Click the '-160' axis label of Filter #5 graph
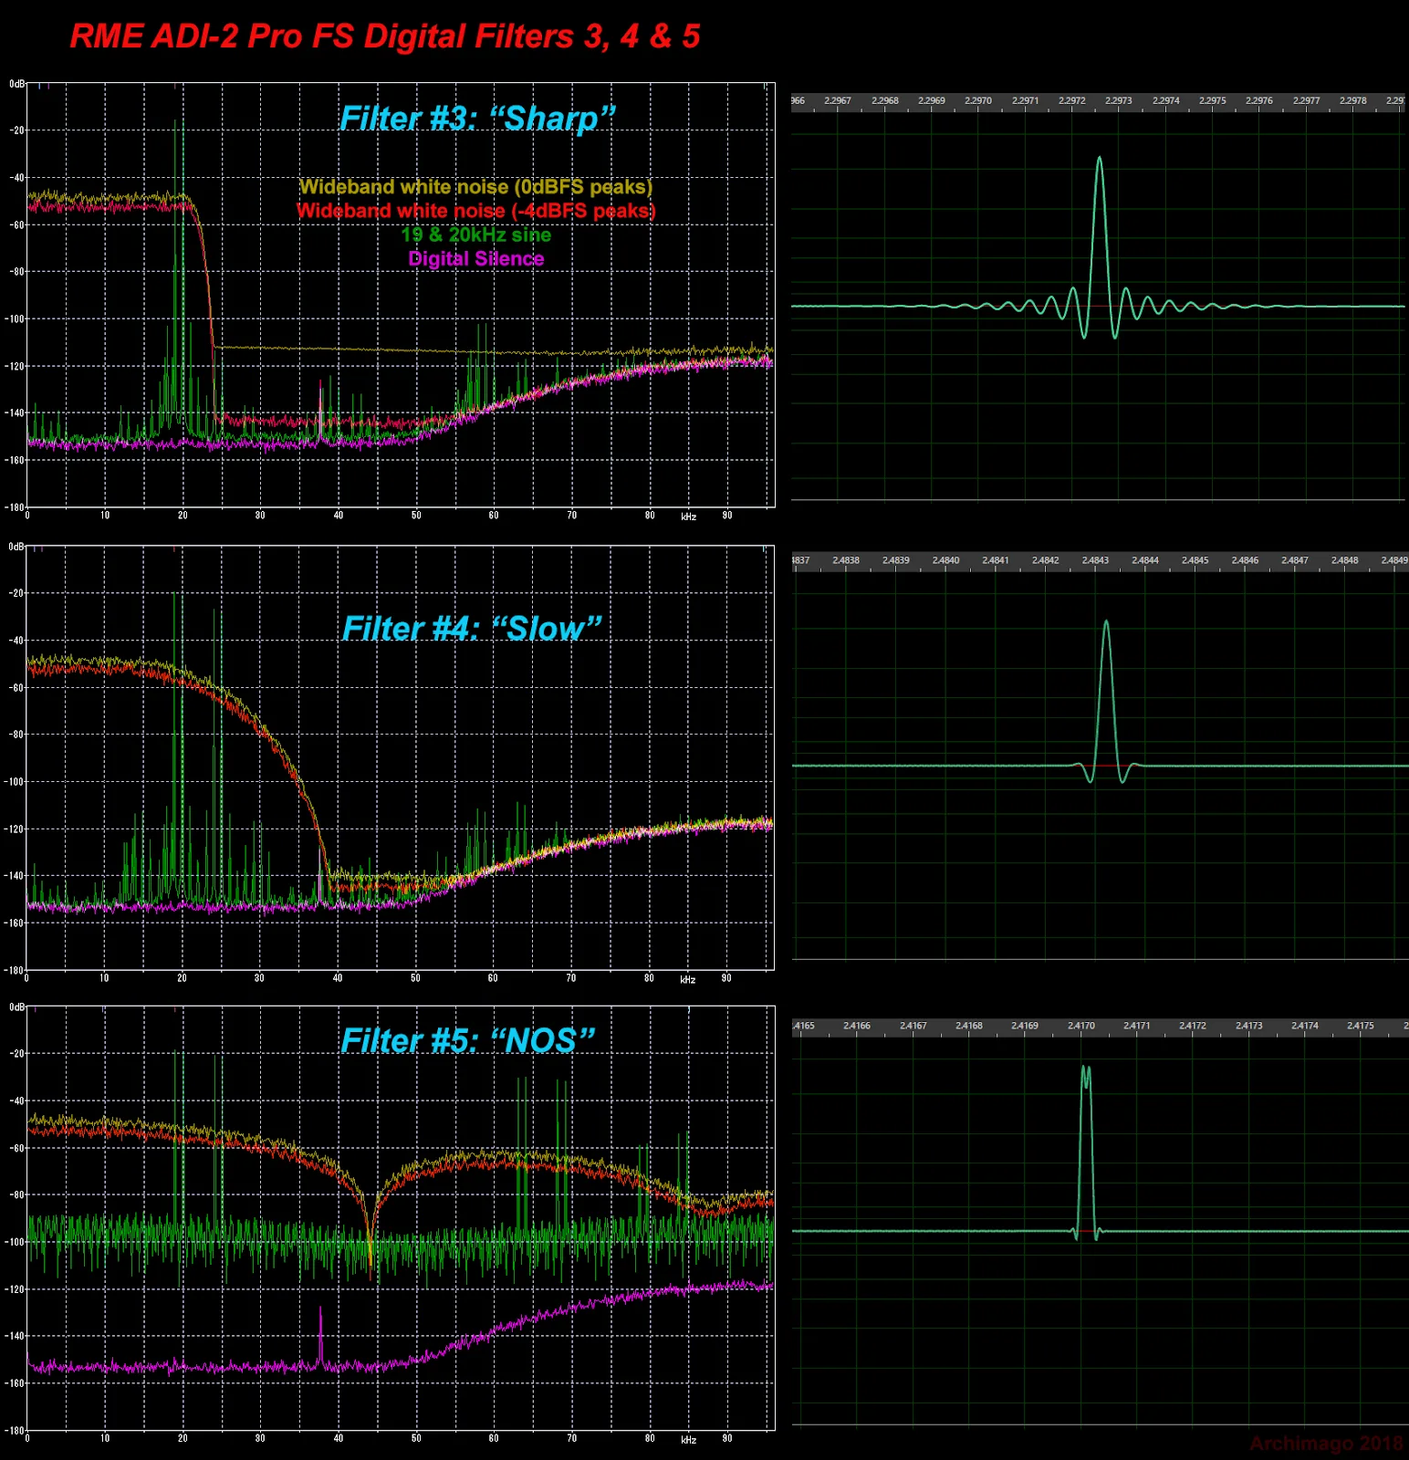 (x=16, y=1383)
